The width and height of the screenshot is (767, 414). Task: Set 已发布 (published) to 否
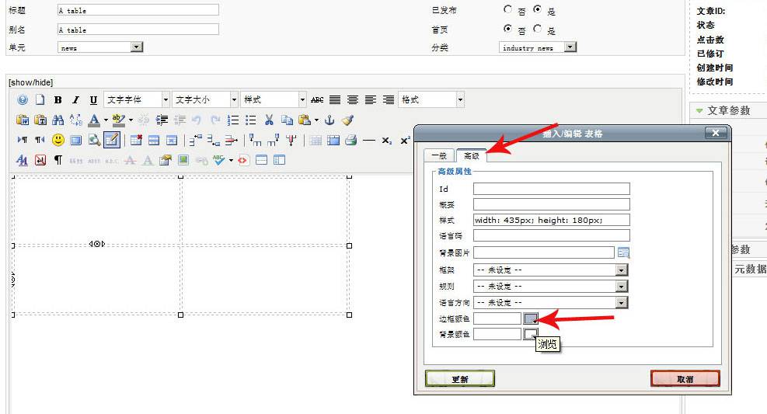point(507,9)
